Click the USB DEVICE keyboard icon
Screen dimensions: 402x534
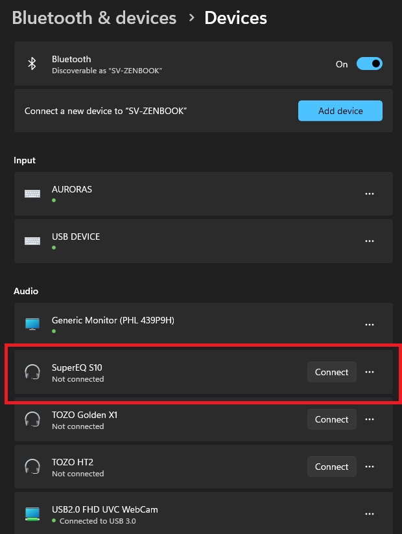pos(32,241)
